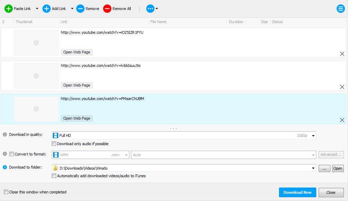Click the blue Add Link plus icon
Screen dimensions: 348x201
point(46,9)
